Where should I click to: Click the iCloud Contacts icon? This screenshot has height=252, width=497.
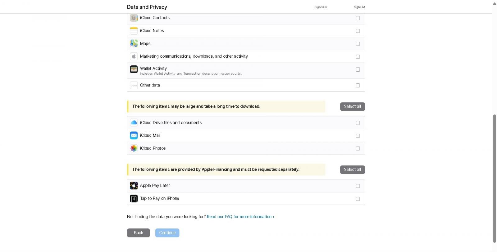(x=134, y=18)
